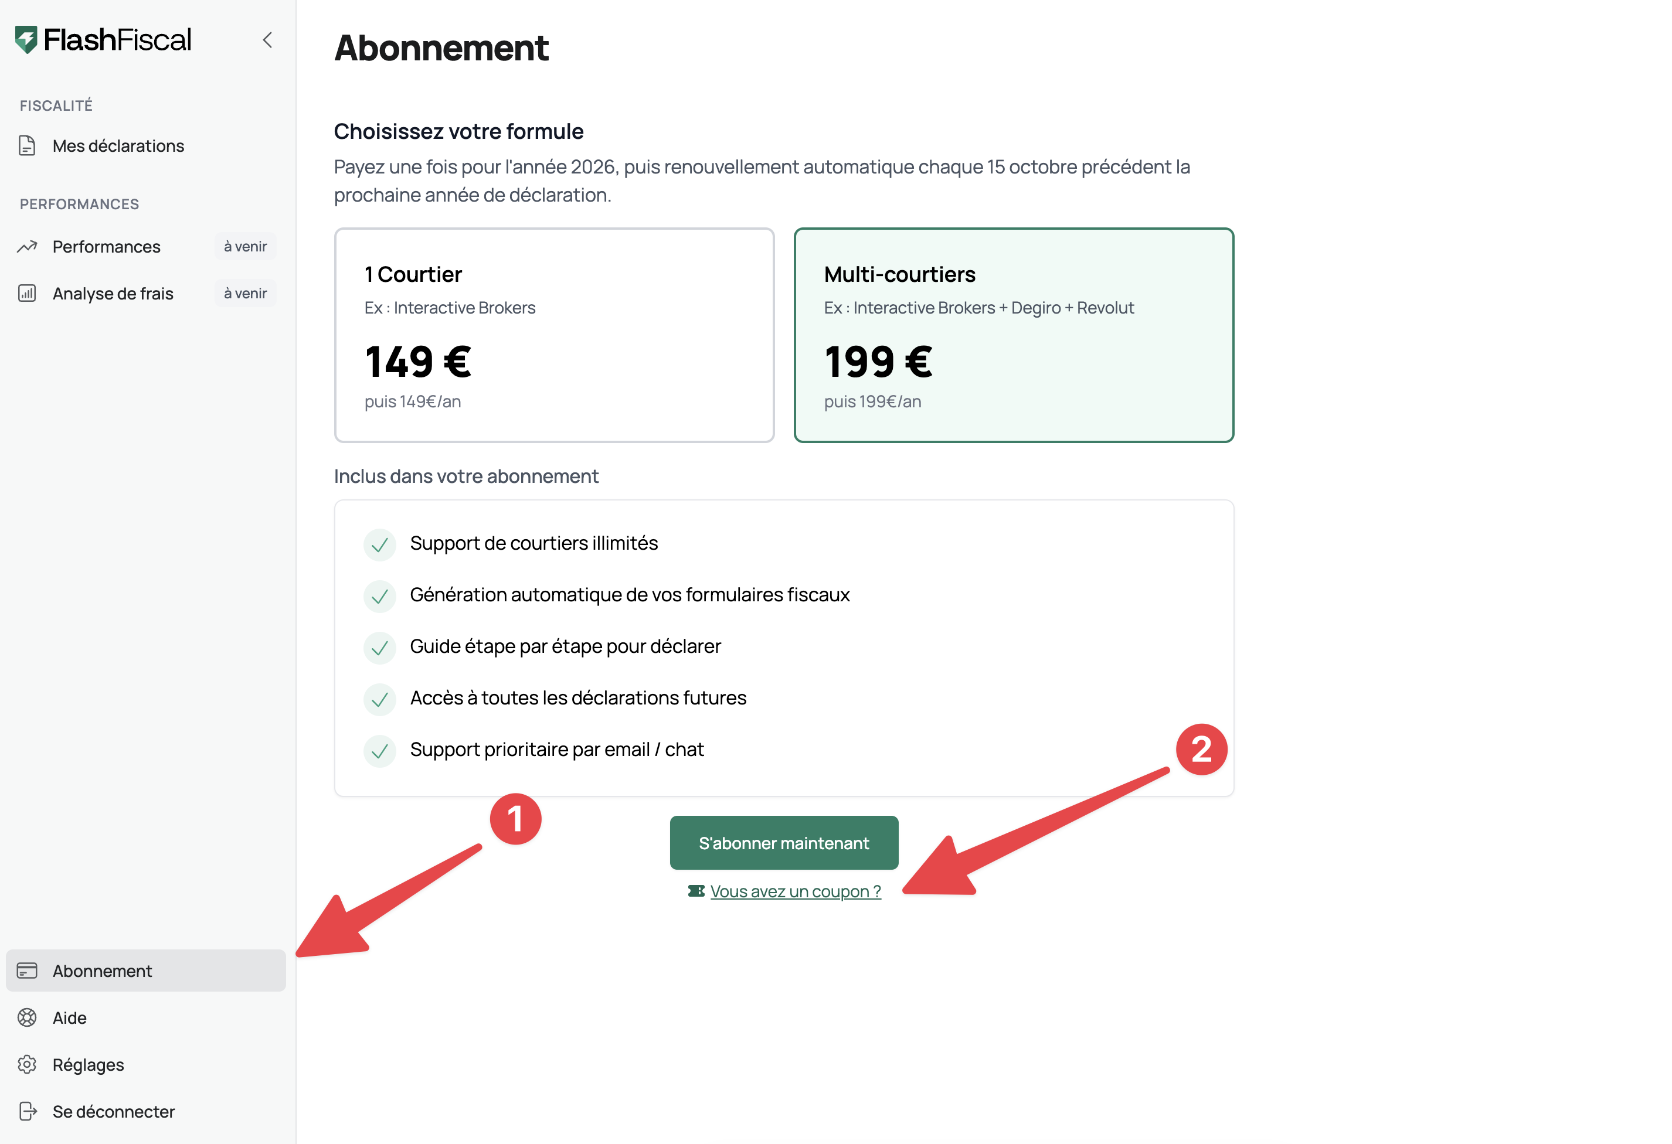
Task: Select the Multi-courtiers plan card
Action: tap(1013, 335)
